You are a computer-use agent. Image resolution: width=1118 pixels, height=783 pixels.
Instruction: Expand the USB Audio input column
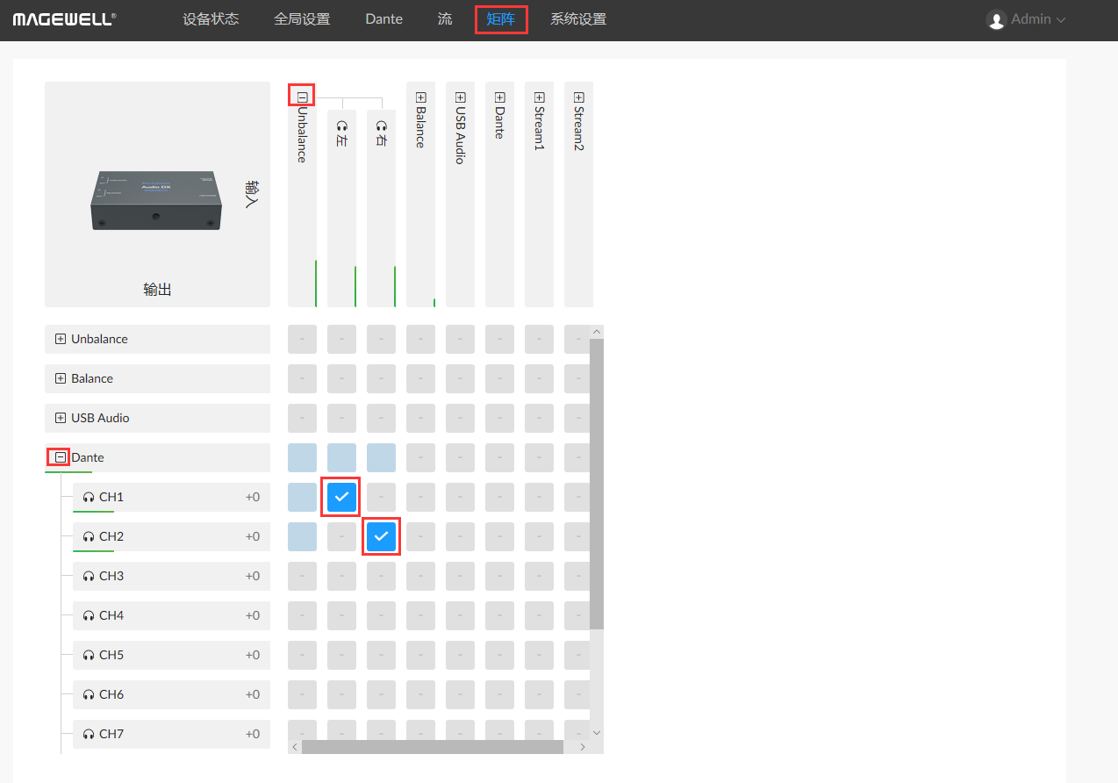point(460,97)
